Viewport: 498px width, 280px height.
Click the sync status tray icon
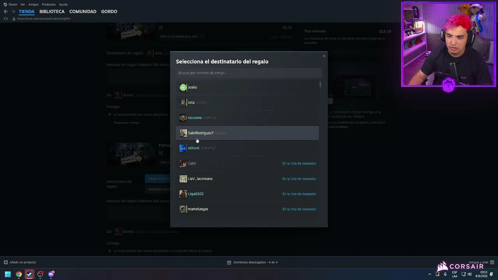[x=438, y=274]
